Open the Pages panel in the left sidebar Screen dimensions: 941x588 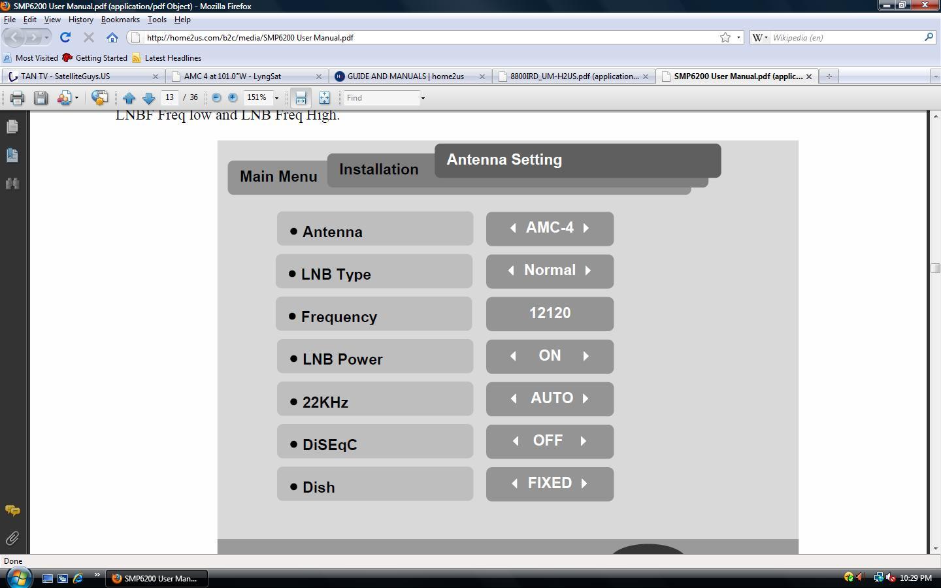(12, 126)
